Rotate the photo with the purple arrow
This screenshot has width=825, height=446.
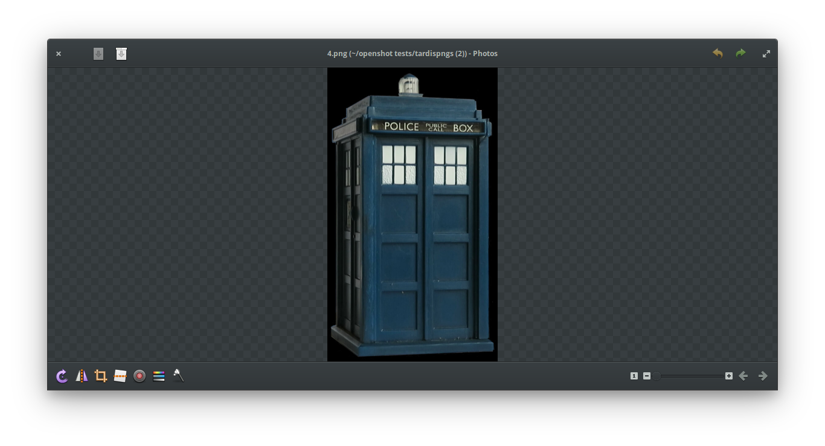pyautogui.click(x=62, y=376)
